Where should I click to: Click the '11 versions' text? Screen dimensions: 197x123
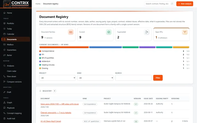pyautogui.click(x=48, y=38)
